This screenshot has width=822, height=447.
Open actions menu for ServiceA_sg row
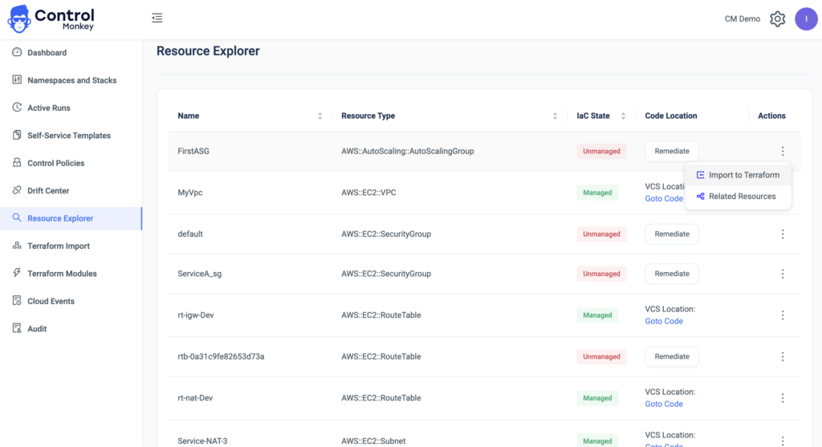click(x=783, y=274)
